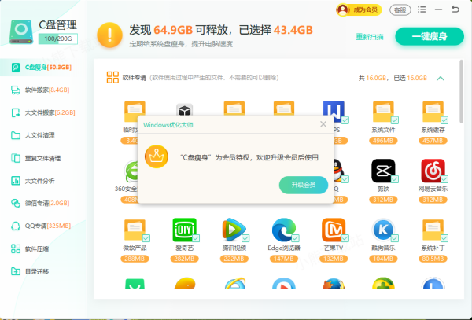Image resolution: width=472 pixels, height=320 pixels.
Task: Uncheck the 腾讯视频 checkbox
Action: 245,238
